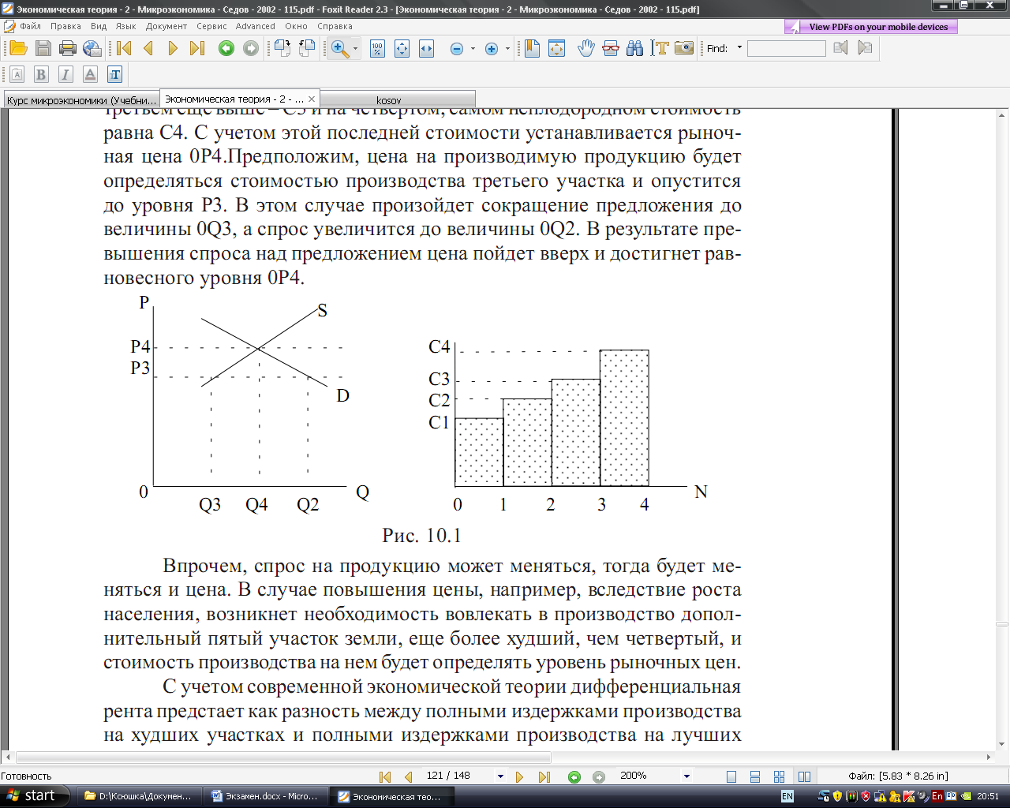Go to previous page in top toolbar
The width and height of the screenshot is (1010, 808).
tap(148, 48)
